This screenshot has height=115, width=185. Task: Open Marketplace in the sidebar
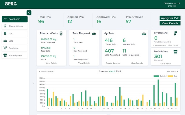pos(15,55)
